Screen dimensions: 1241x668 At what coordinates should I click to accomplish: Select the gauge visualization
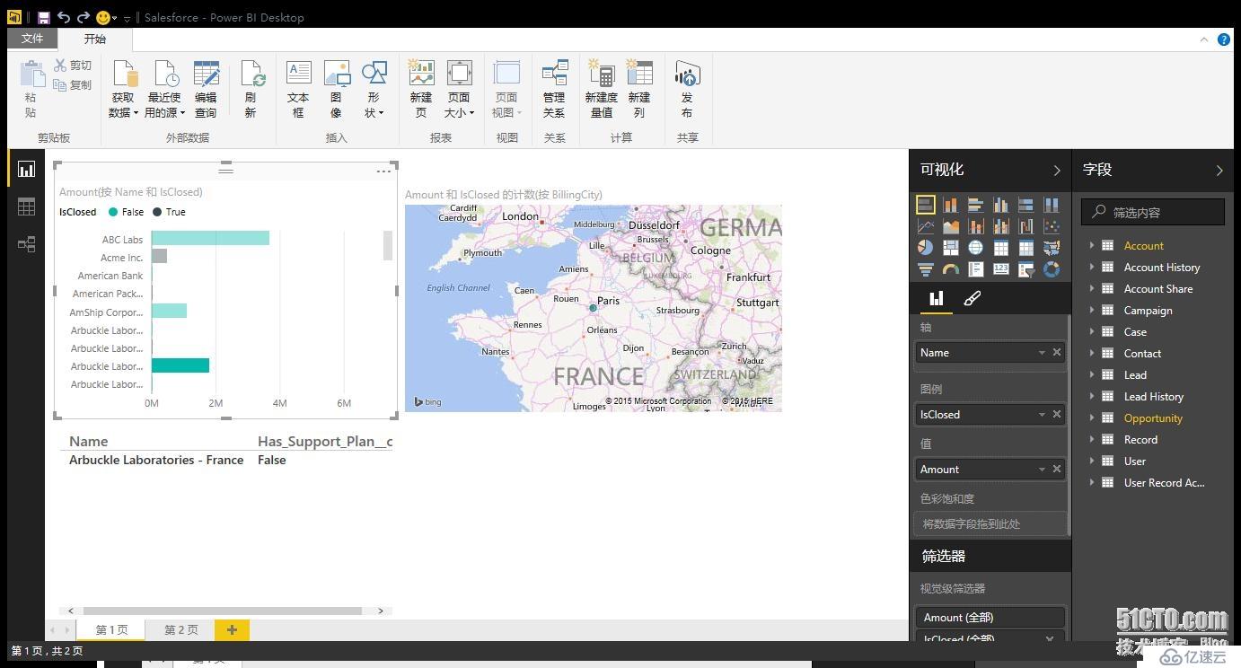tap(950, 269)
